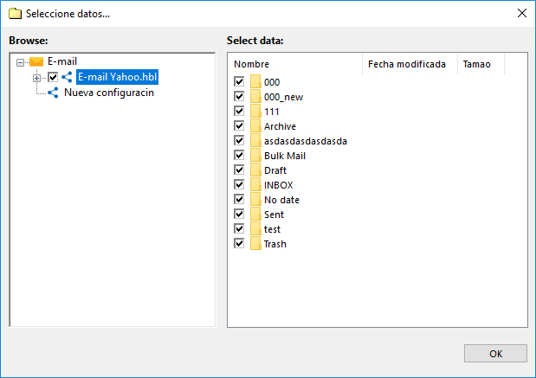Screen dimensions: 536x378
Task: Click the Sent folder icon
Action: (x=255, y=215)
